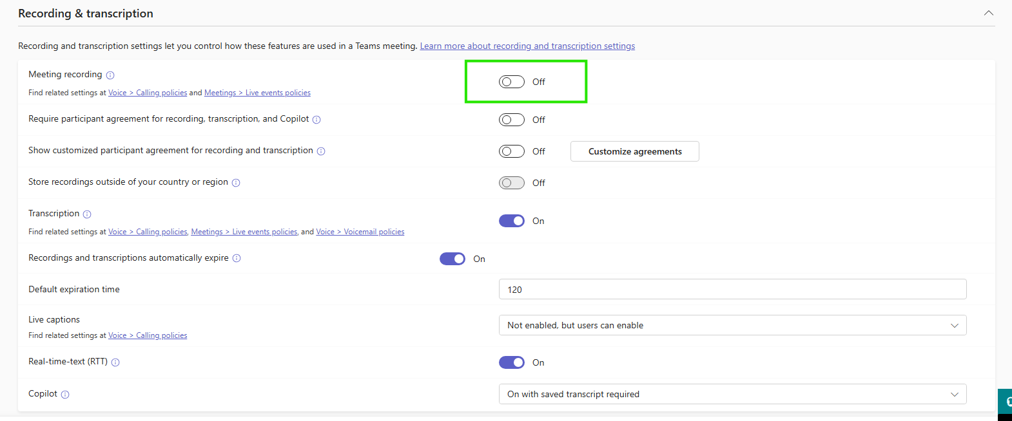Collapse the Recording & transcription section
The width and height of the screenshot is (1012, 421).
(x=989, y=14)
